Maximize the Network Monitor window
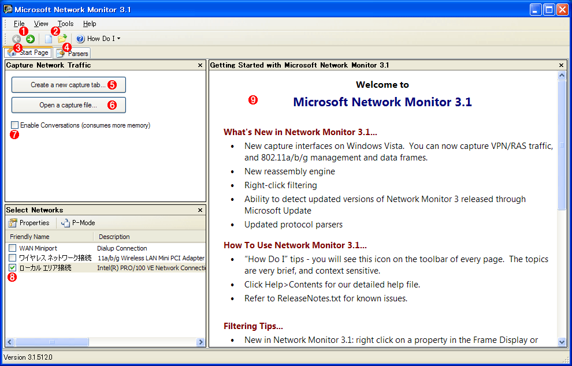Screen dimensions: 572x366 click(548, 9)
